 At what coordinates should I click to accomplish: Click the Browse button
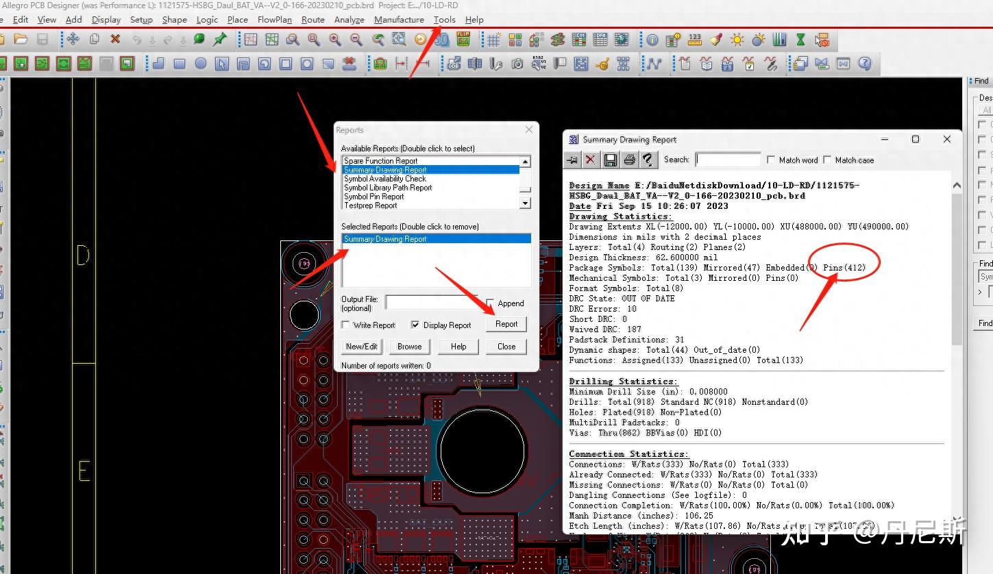(x=410, y=346)
